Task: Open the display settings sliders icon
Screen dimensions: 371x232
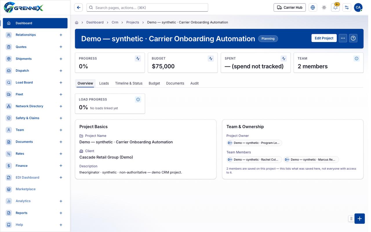Action: (x=347, y=8)
